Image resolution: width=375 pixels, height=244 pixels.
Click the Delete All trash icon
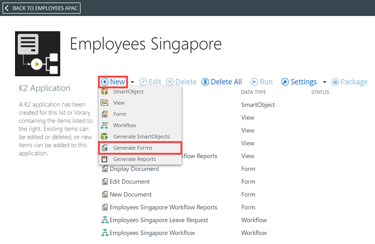coord(205,82)
